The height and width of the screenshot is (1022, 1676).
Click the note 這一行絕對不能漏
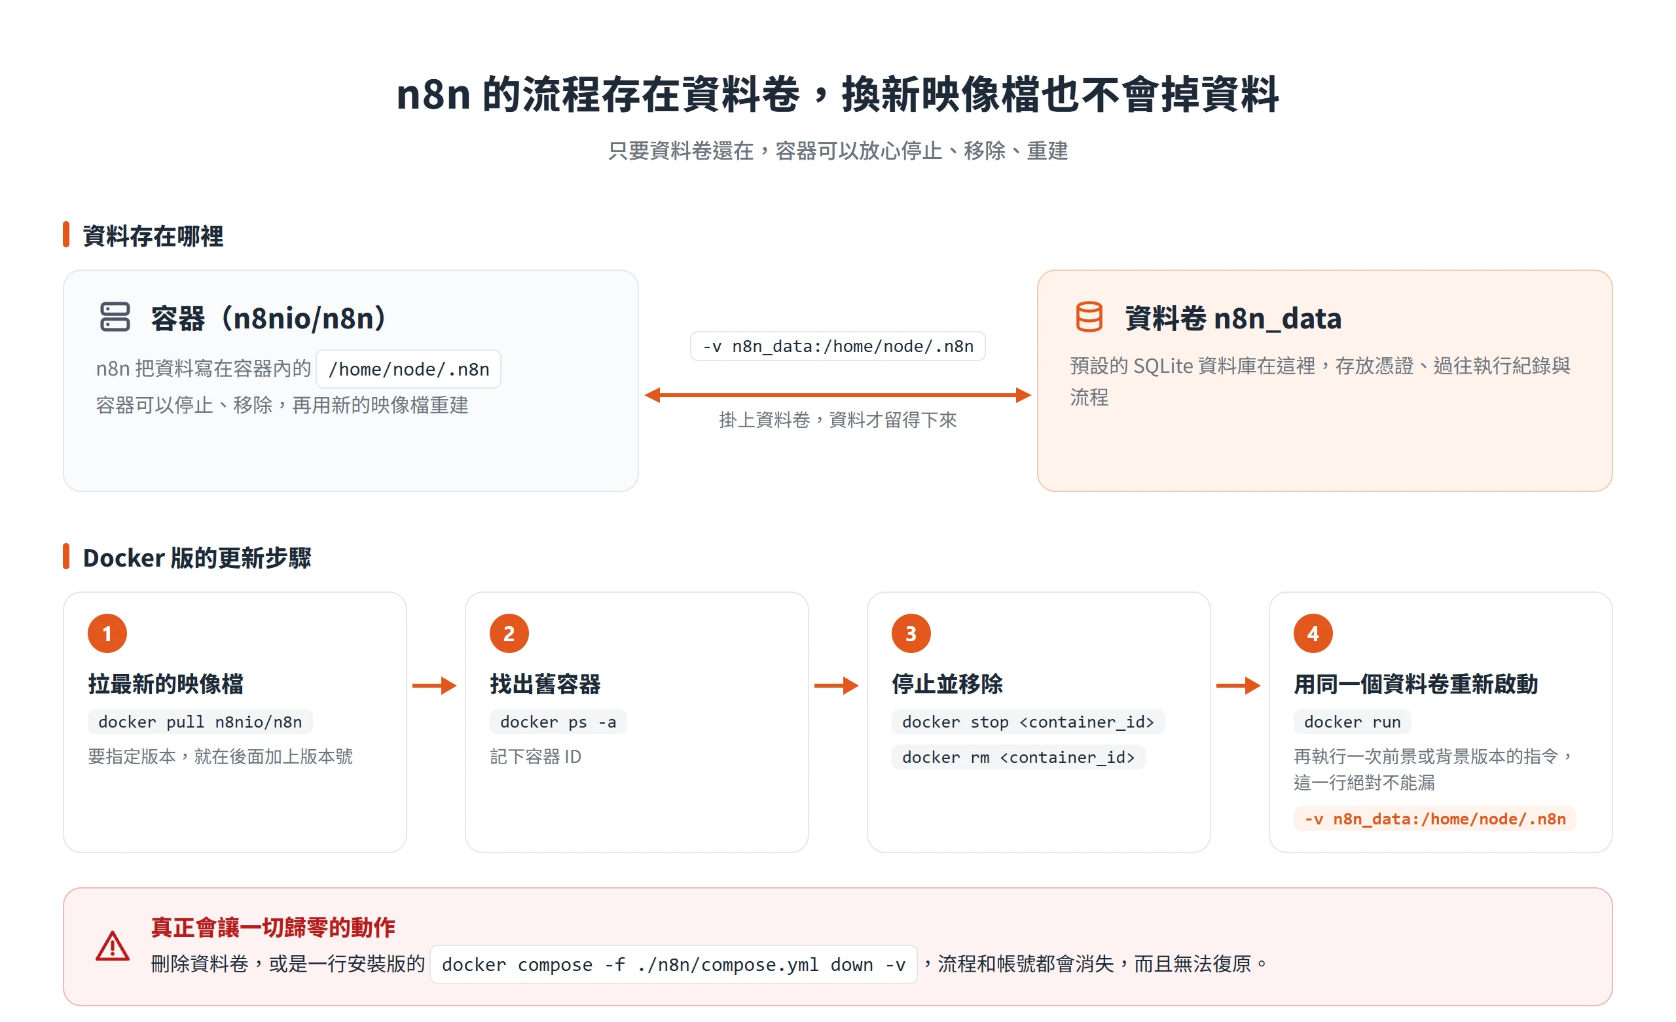point(1364,783)
